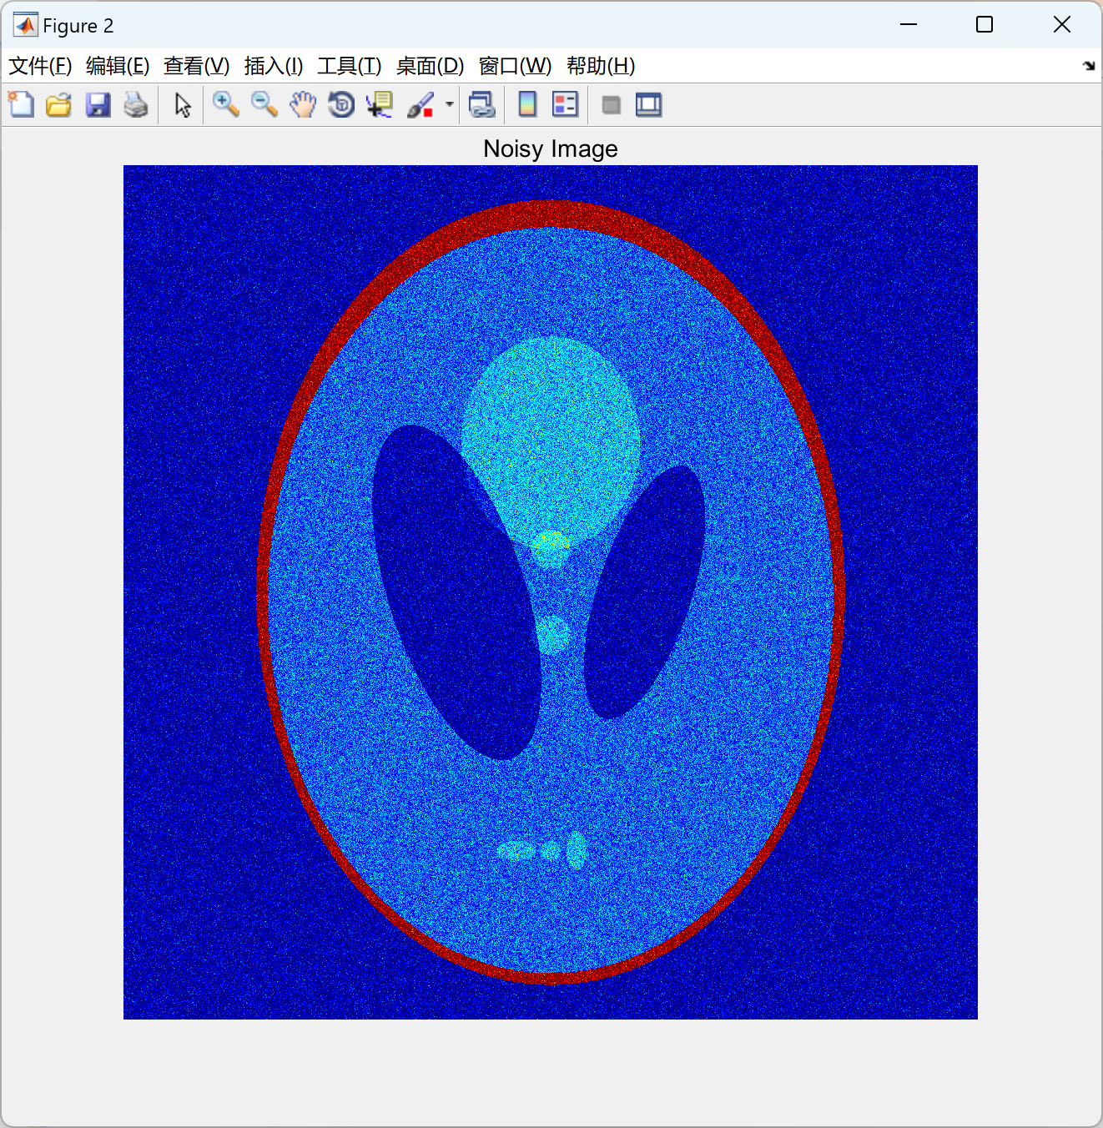This screenshot has height=1128, width=1103.
Task: Click the Link Plot icon
Action: (482, 105)
